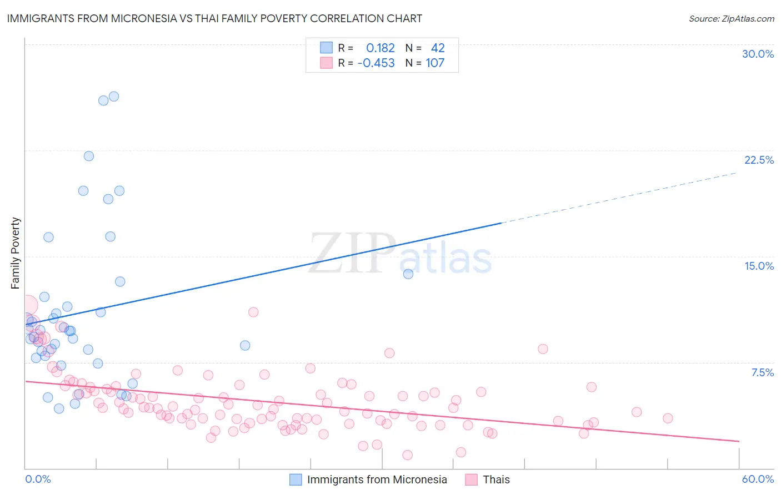The width and height of the screenshot is (781, 495).
Task: Select the Thais legend label
Action: 497,479
